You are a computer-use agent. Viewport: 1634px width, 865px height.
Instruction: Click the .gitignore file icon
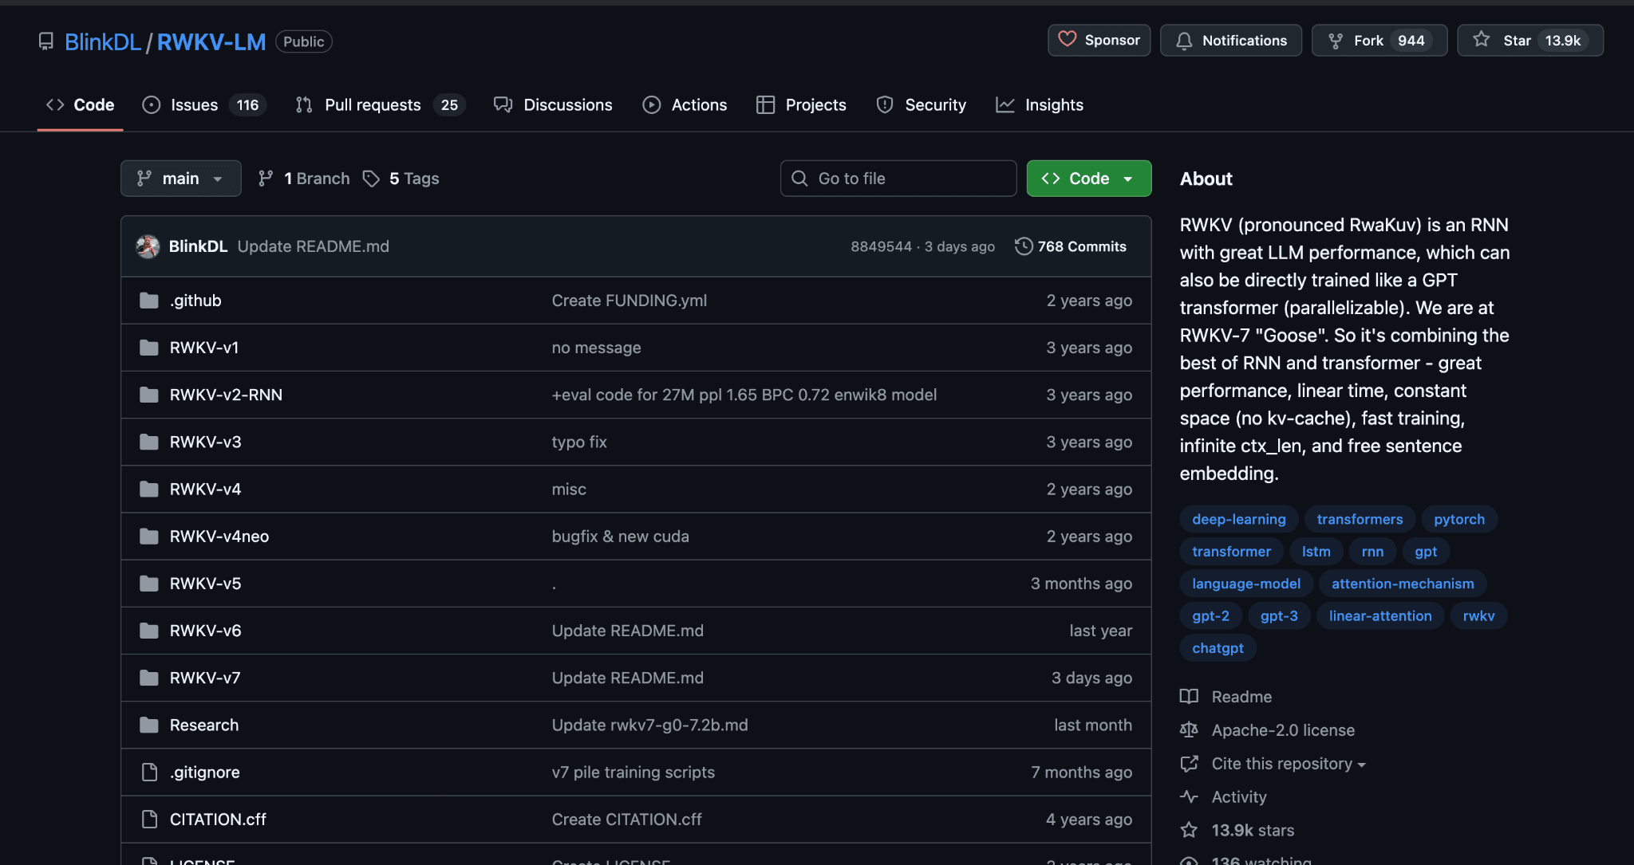click(149, 772)
